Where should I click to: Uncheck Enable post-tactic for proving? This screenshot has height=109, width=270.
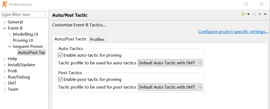coord(60,79)
